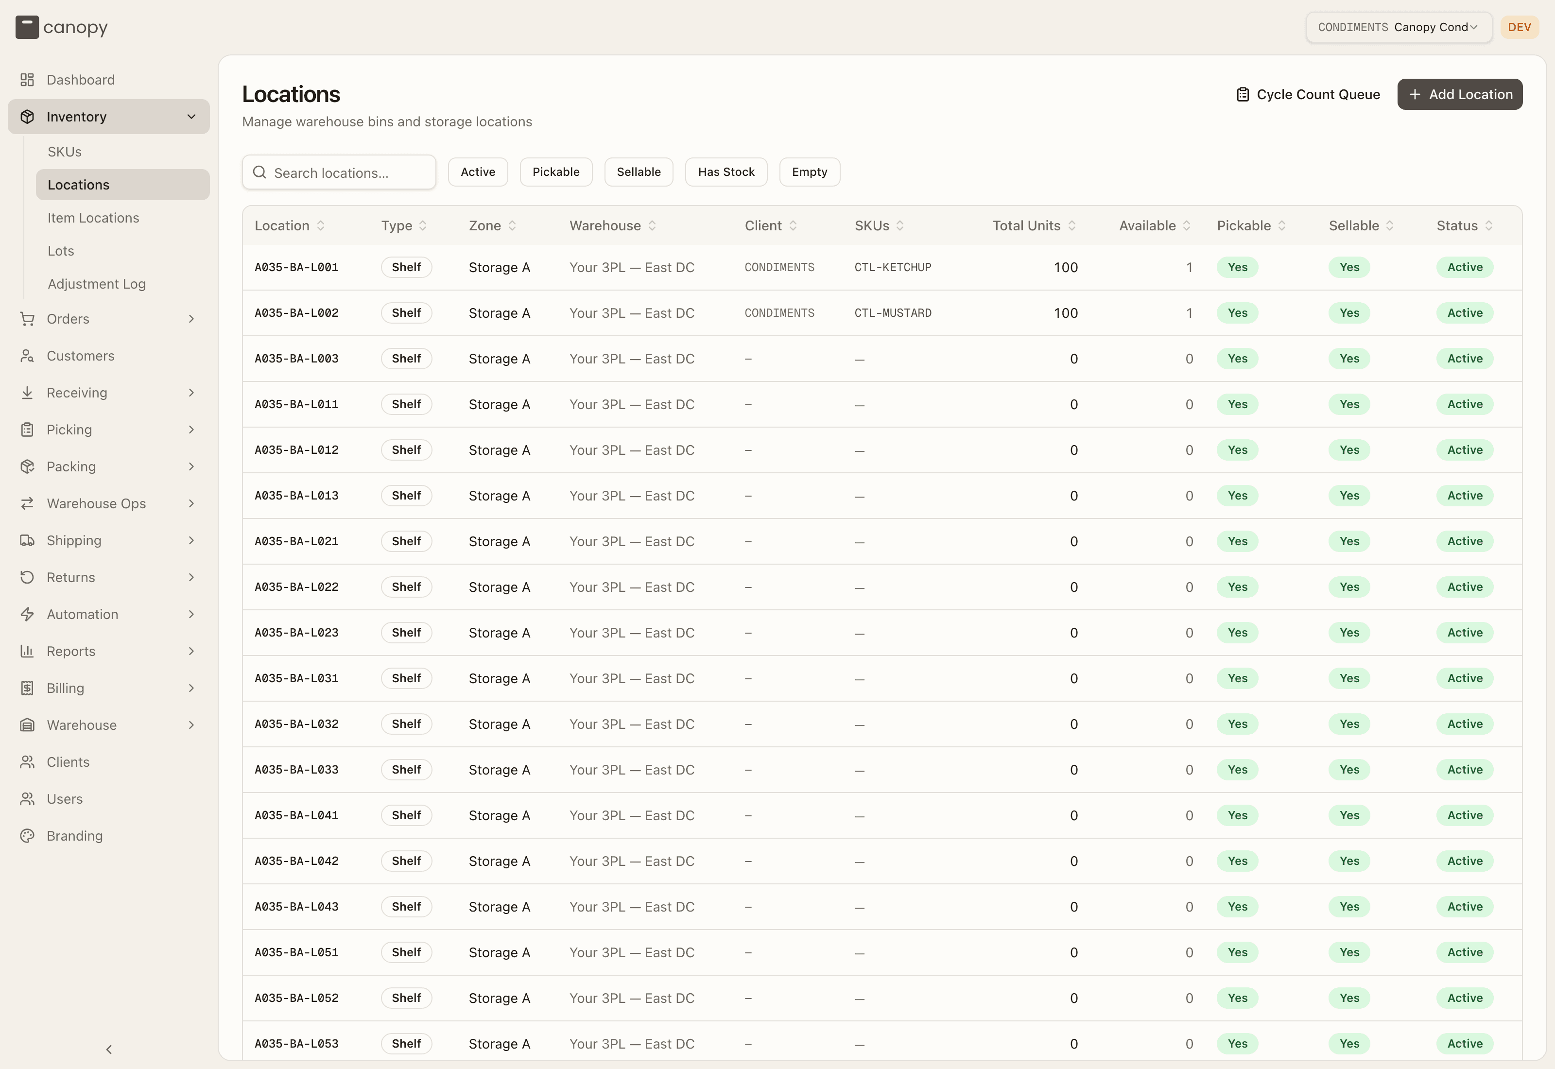Screen dimensions: 1555x1069
Task: Click the Billing receipt icon
Action: click(27, 688)
